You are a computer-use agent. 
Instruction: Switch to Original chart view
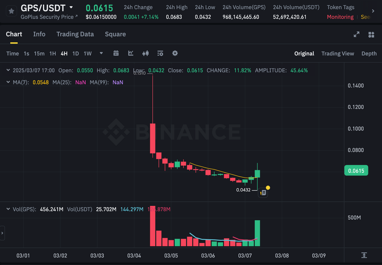coord(304,53)
